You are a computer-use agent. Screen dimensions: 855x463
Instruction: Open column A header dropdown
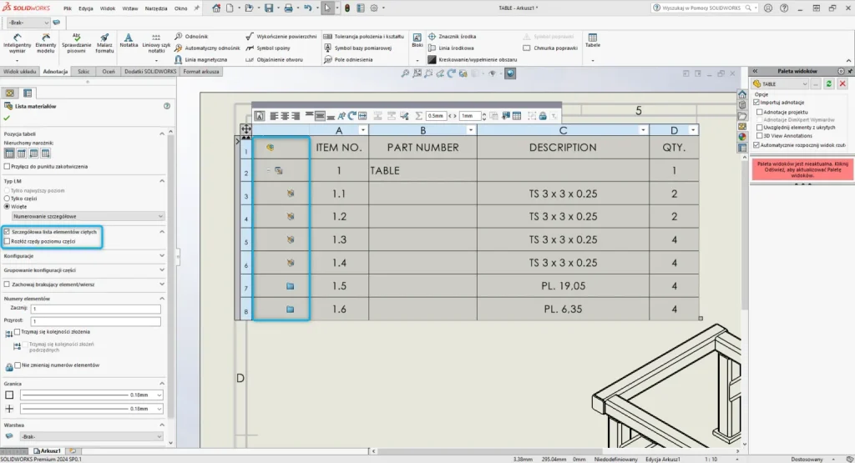362,130
